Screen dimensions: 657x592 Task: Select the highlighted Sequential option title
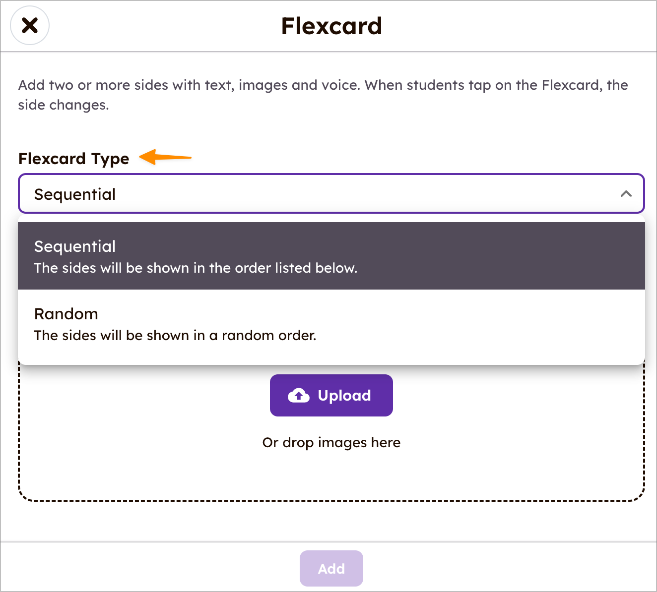75,246
